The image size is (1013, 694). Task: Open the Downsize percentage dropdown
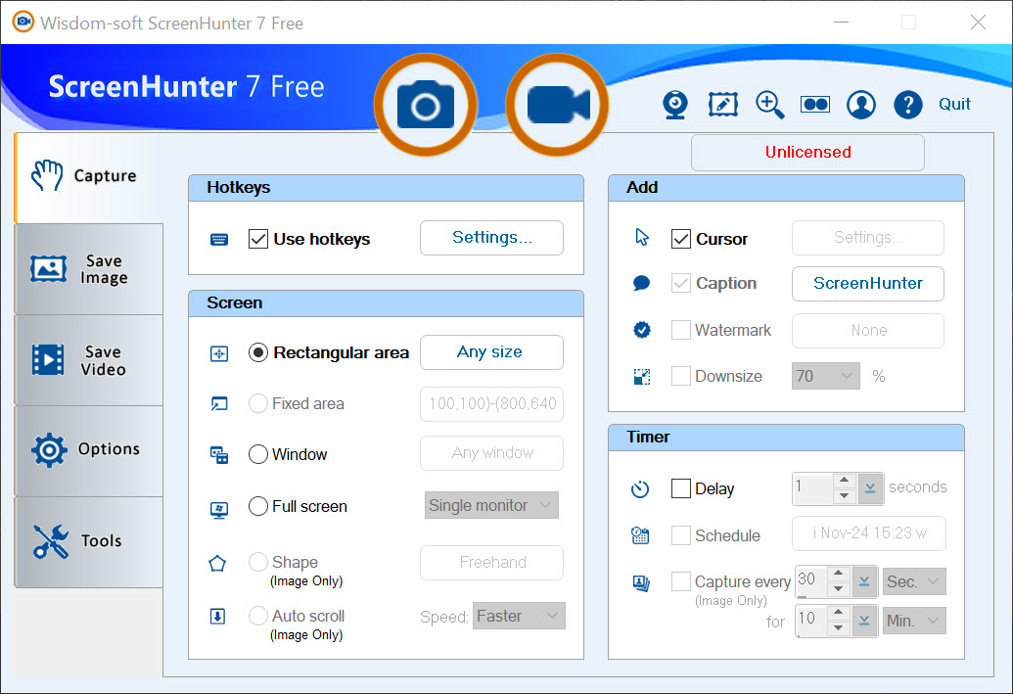point(825,376)
